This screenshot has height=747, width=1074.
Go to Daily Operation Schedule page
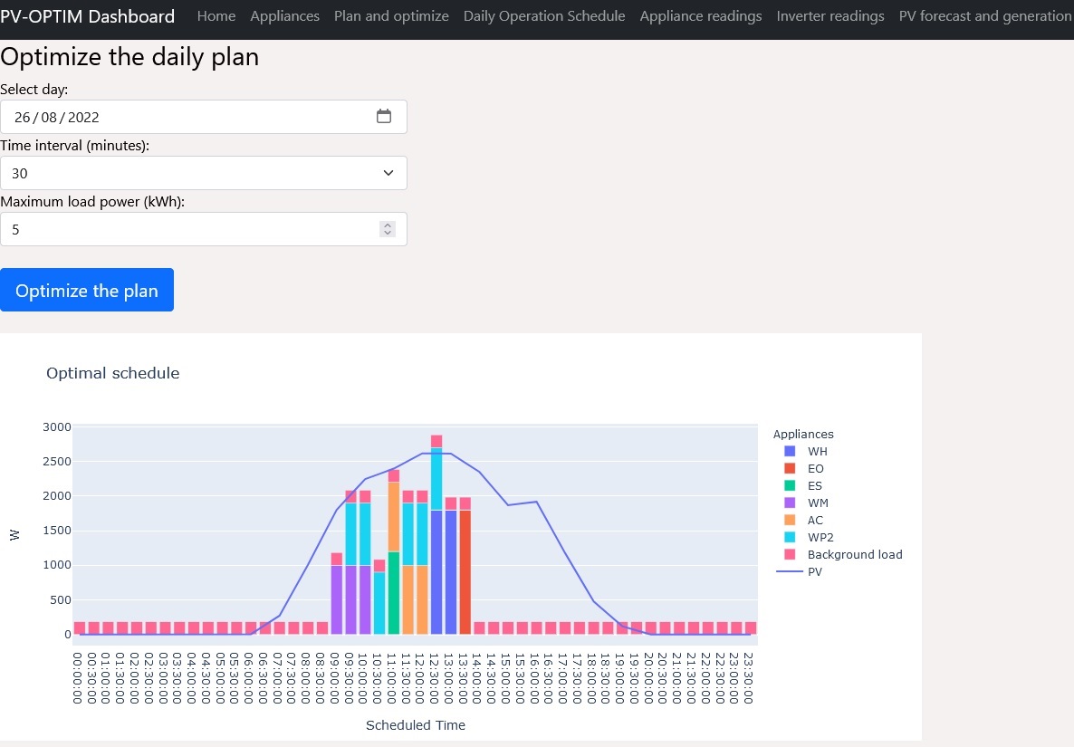tap(543, 16)
